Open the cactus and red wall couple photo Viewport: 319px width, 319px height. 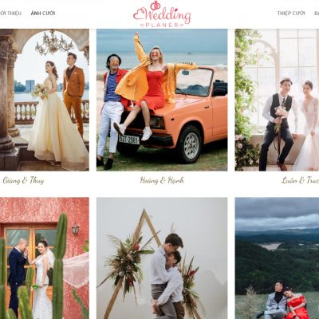click(x=45, y=258)
